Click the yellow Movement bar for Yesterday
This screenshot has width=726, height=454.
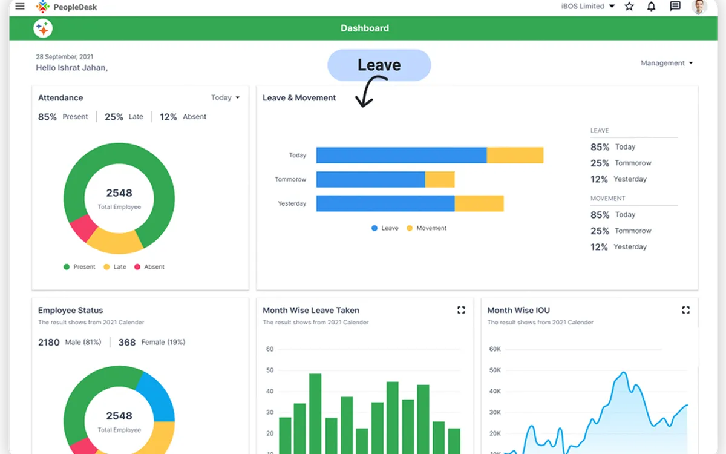479,203
